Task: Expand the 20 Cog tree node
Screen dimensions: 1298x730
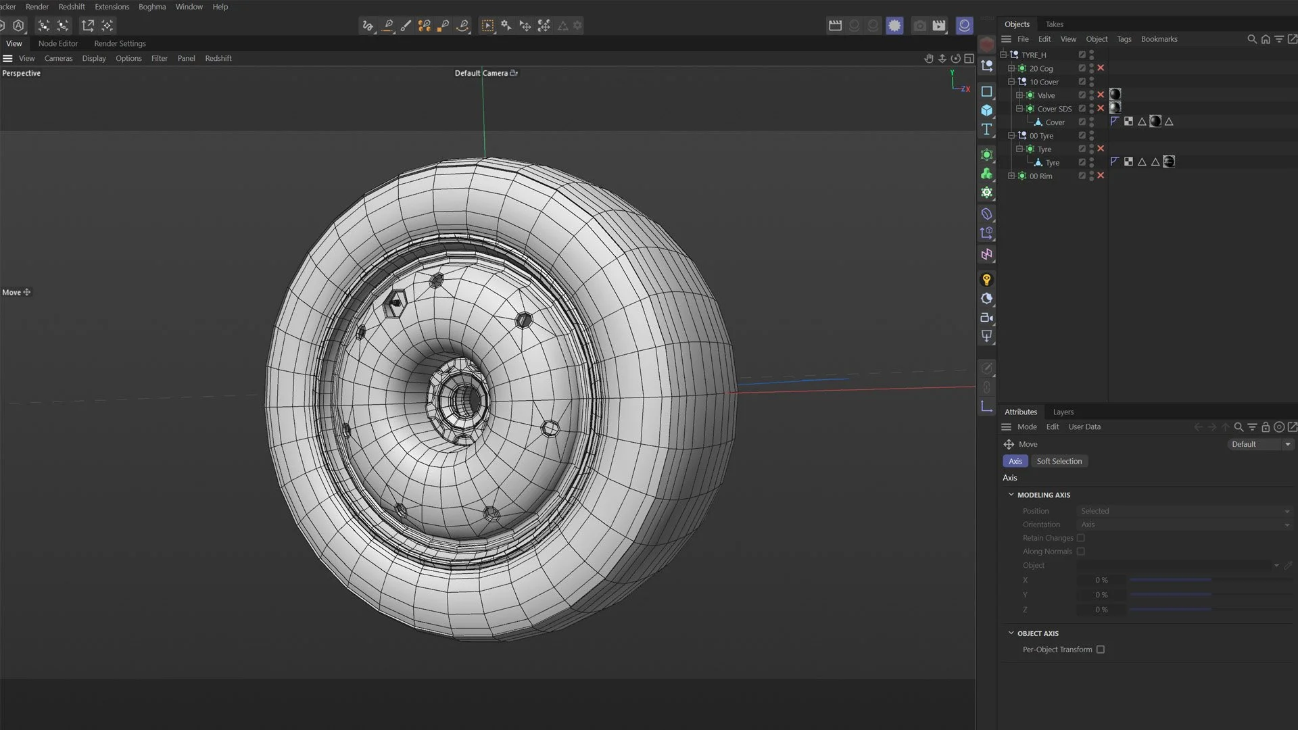Action: pyautogui.click(x=1011, y=68)
